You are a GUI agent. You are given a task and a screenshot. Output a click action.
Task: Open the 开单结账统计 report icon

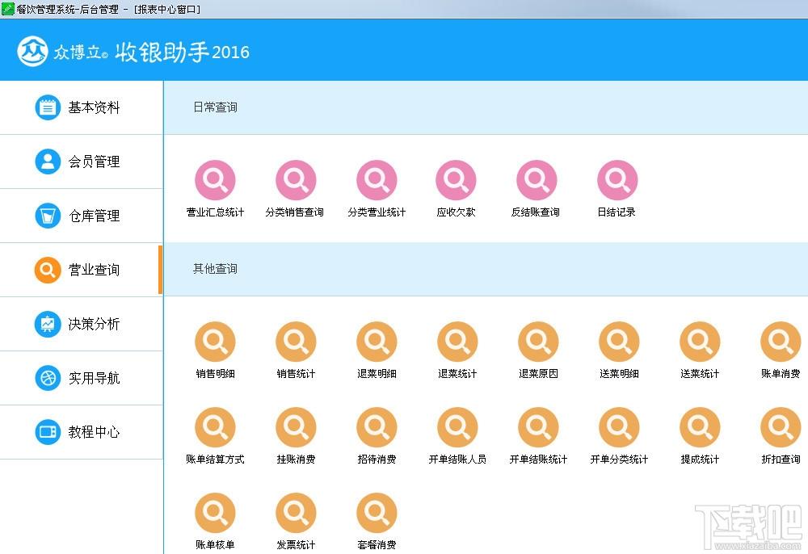[x=538, y=427]
